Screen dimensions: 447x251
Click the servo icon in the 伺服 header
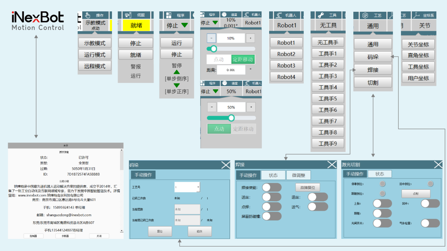[128, 15]
